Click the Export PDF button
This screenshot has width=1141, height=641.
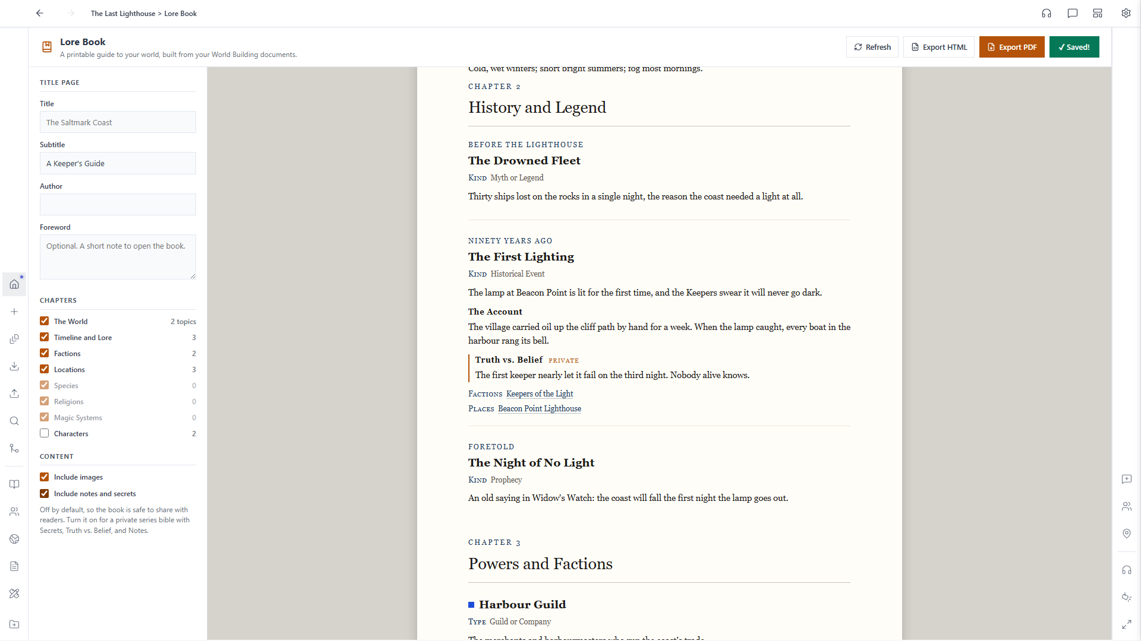1011,47
